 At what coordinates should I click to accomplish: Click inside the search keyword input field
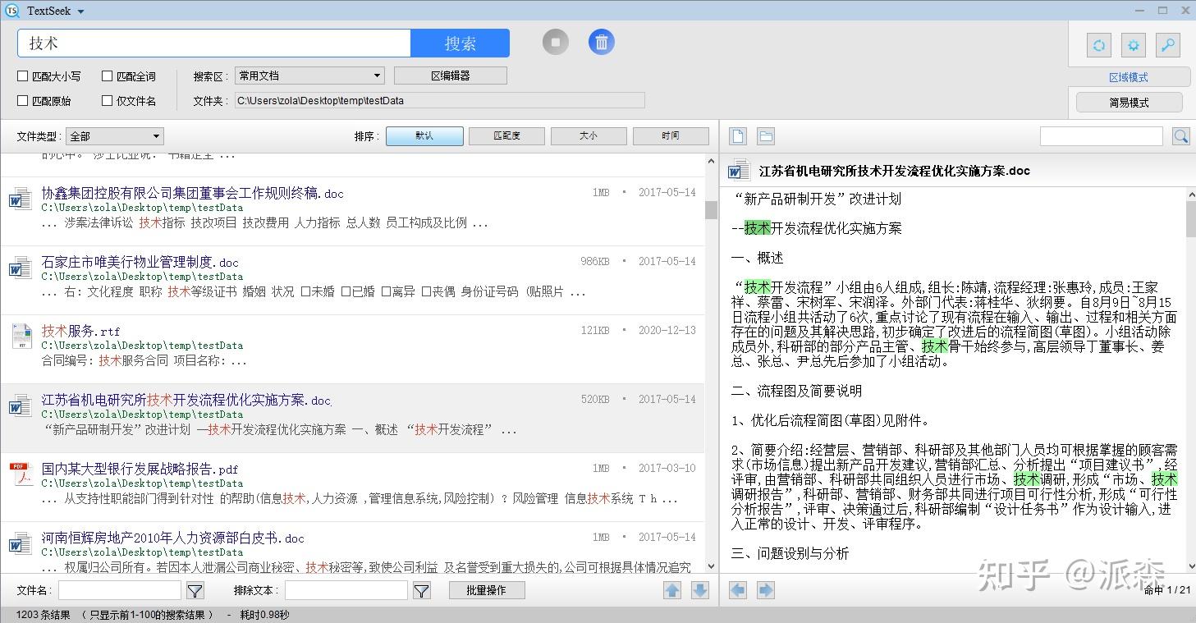(x=213, y=41)
